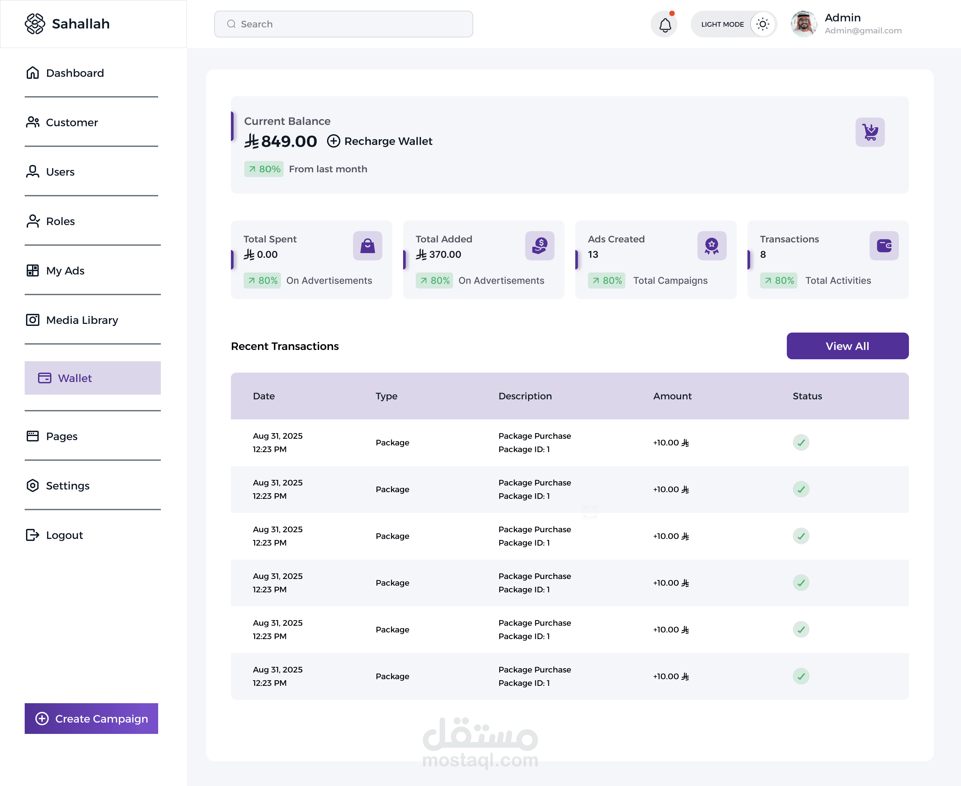Click the Transactions wallet icon
The image size is (961, 786).
coord(884,246)
